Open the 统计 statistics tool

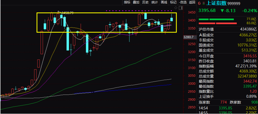click(x=155, y=2)
